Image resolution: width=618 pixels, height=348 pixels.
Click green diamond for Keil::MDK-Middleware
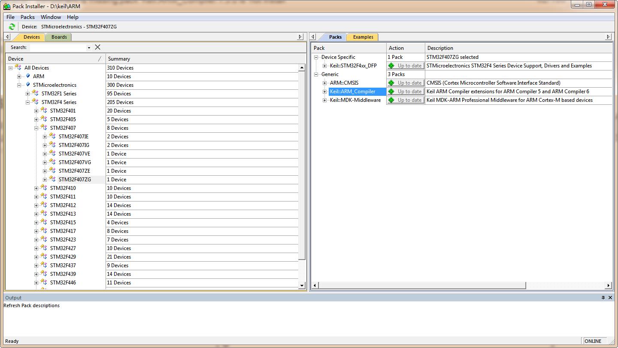pos(391,100)
